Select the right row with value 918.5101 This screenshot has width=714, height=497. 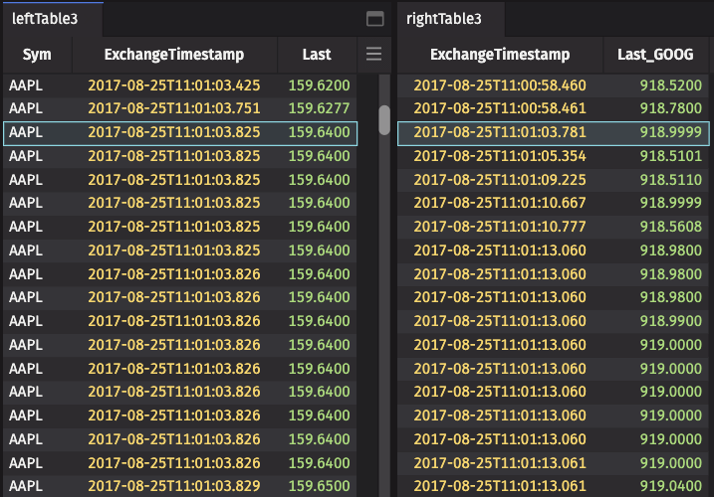pyautogui.click(x=554, y=156)
